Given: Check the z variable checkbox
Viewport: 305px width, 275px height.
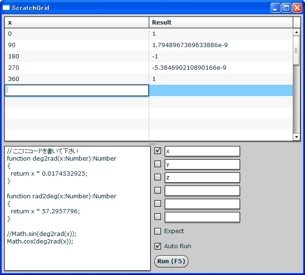Looking at the screenshot, I should coord(158,177).
